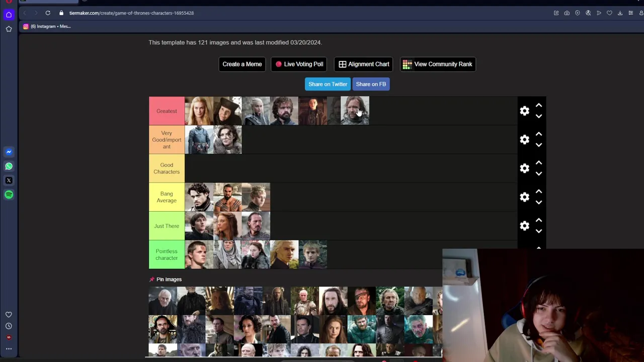Open settings gear for Very Good/important row

[x=525, y=139]
